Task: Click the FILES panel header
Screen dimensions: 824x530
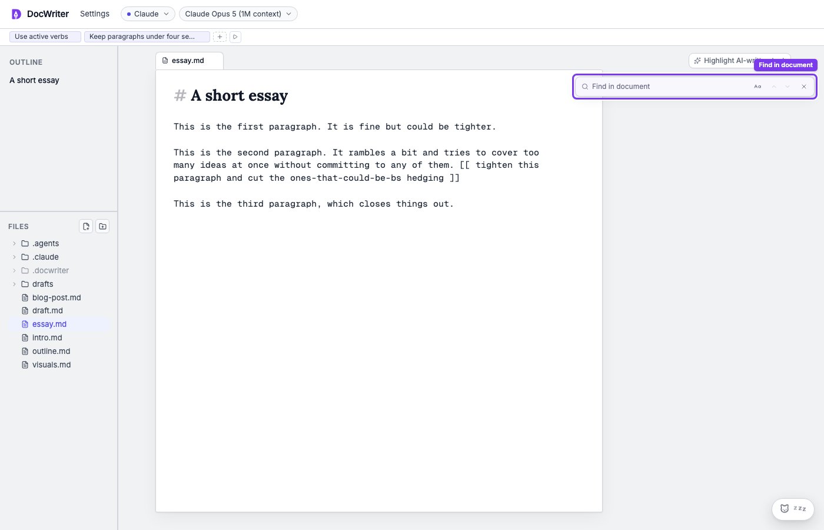Action: [18, 226]
